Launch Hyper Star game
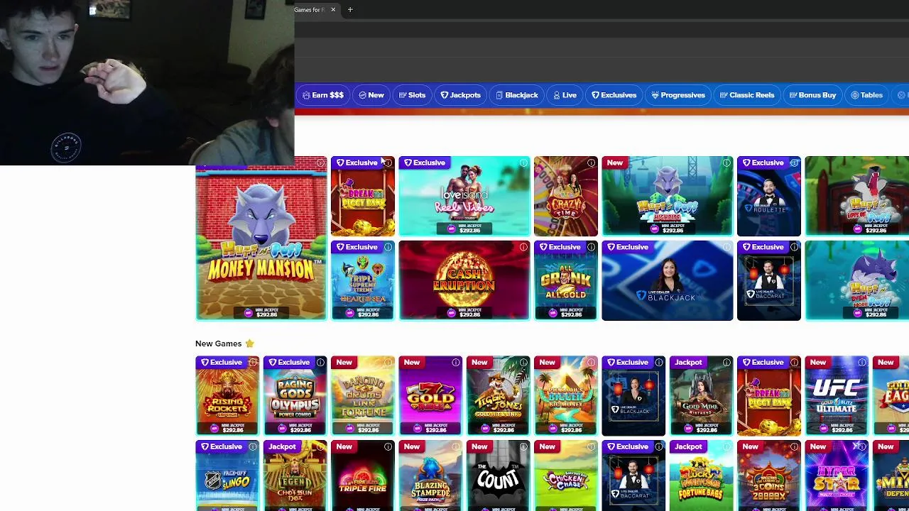Image resolution: width=909 pixels, height=511 pixels. click(x=837, y=476)
